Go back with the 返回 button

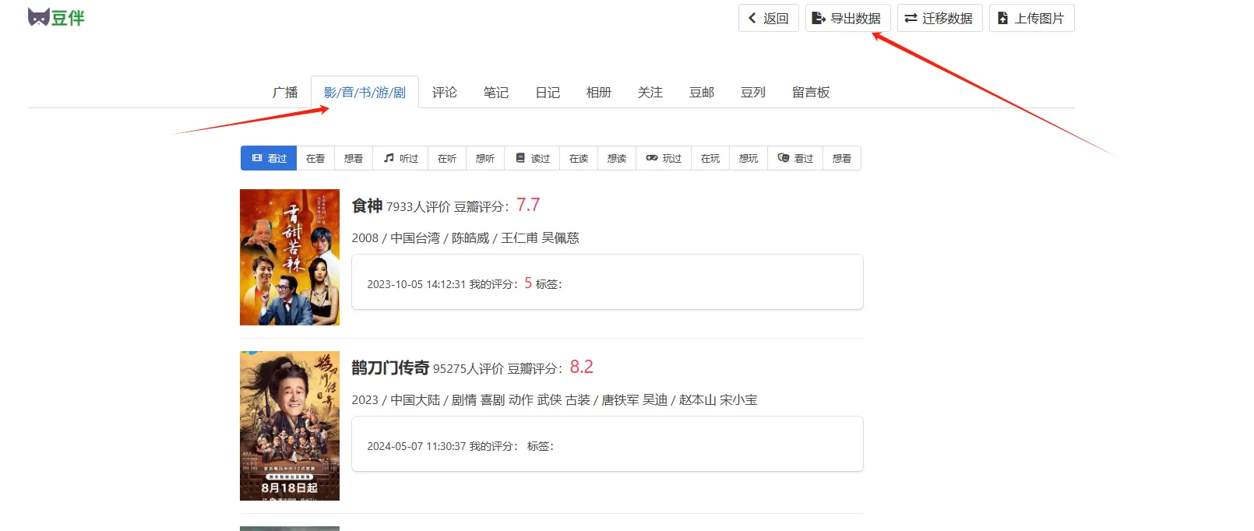[x=768, y=19]
